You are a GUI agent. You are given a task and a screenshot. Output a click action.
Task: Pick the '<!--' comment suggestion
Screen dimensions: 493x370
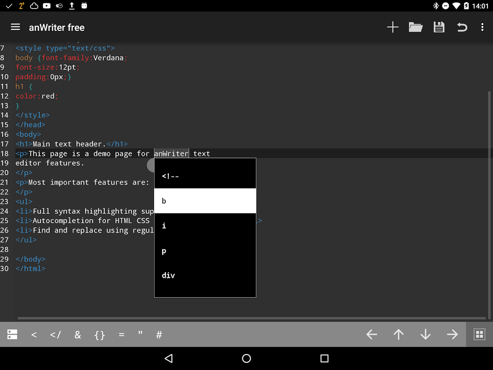(205, 176)
